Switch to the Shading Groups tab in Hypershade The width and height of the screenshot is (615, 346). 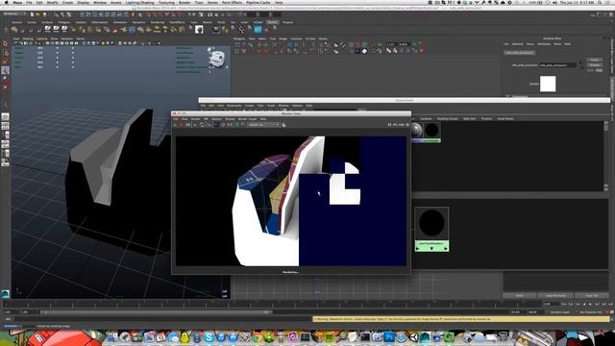(448, 118)
